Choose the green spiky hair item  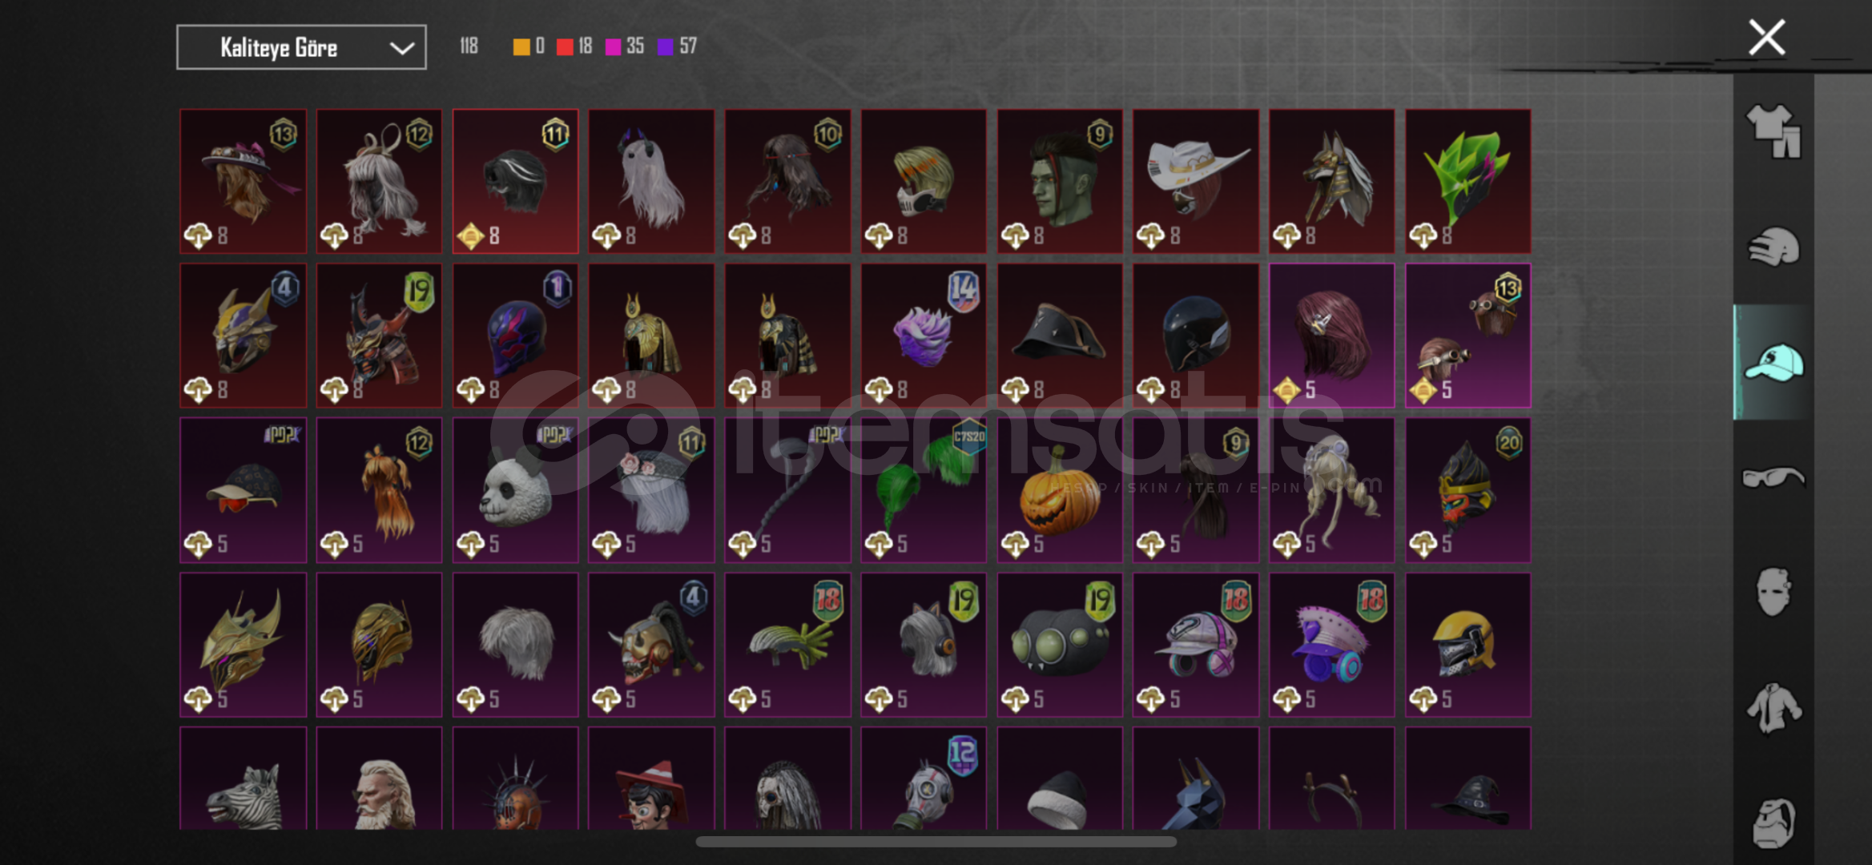1468,181
